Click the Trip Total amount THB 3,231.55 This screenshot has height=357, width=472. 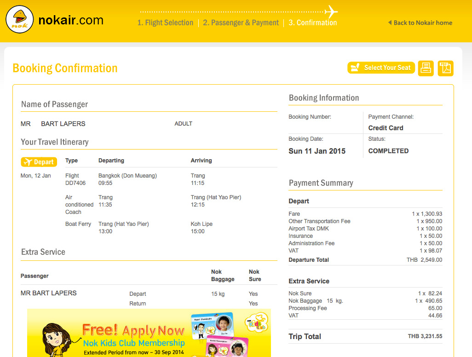point(425,336)
